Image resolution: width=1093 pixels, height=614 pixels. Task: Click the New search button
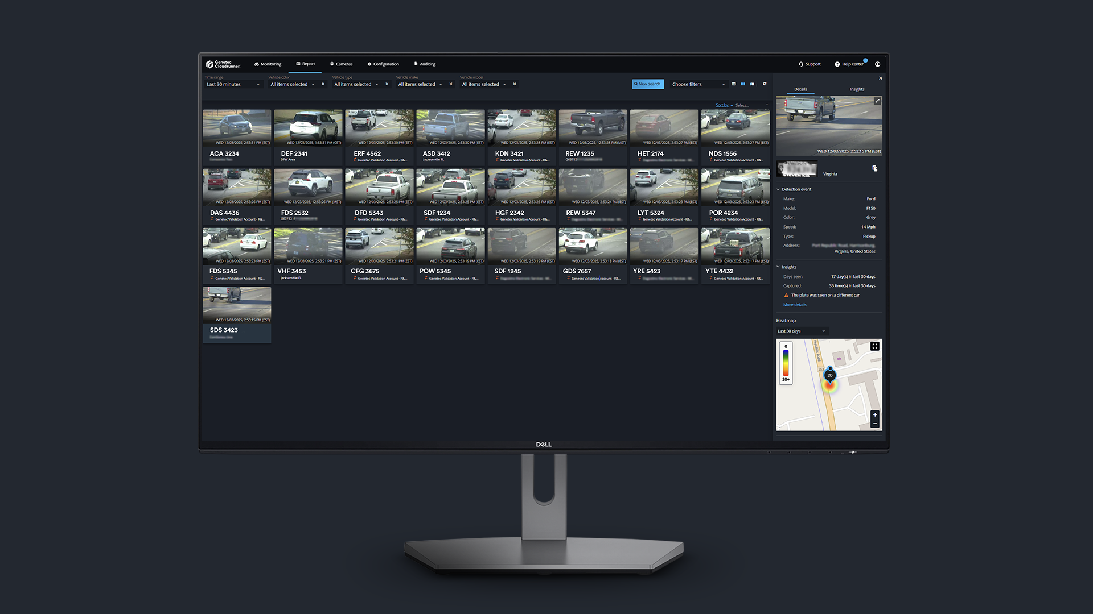pos(648,84)
